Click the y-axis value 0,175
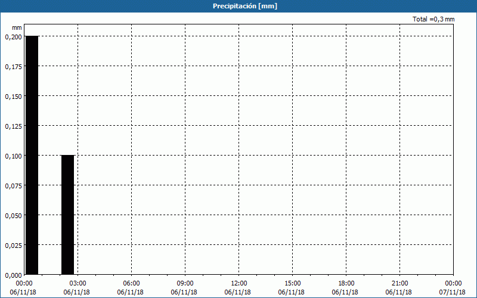Image resolution: width=477 pixels, height=298 pixels. pyautogui.click(x=14, y=67)
